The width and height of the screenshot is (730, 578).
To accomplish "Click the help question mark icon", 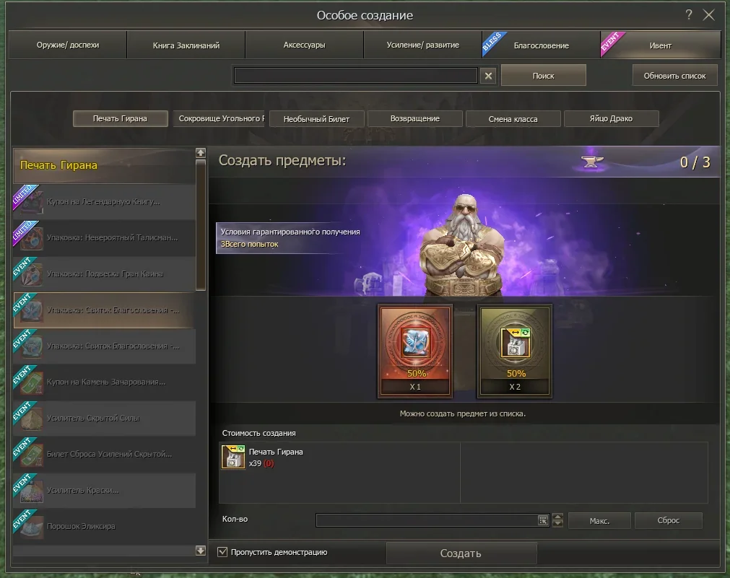I will tap(689, 15).
